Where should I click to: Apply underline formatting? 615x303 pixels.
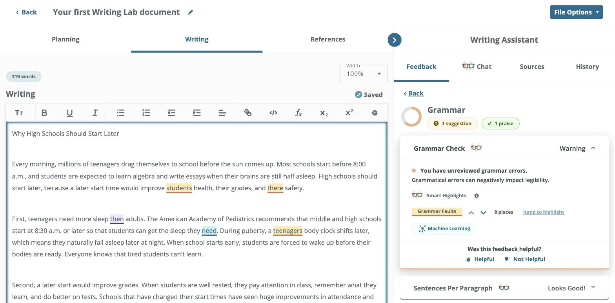coord(70,113)
